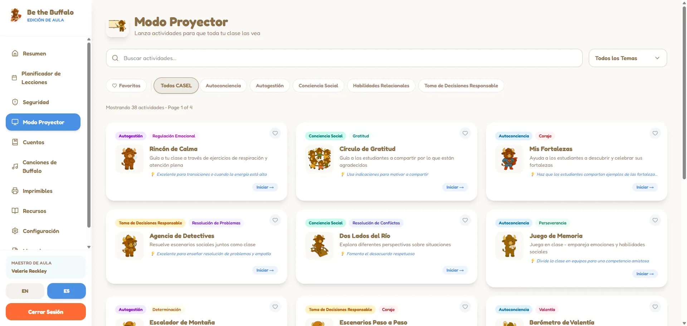This screenshot has height=326, width=687.
Task: Click the Recursos open-book icon
Action: pos(15,211)
